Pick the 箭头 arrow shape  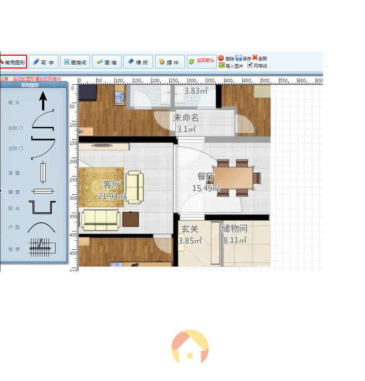[x=43, y=101]
